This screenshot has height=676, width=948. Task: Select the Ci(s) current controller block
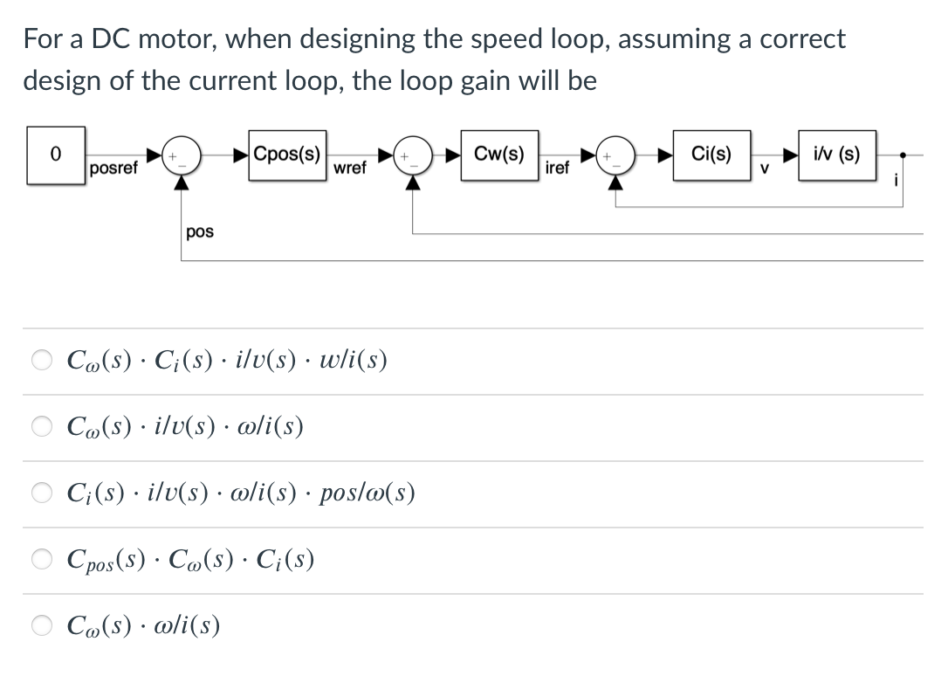(x=711, y=154)
